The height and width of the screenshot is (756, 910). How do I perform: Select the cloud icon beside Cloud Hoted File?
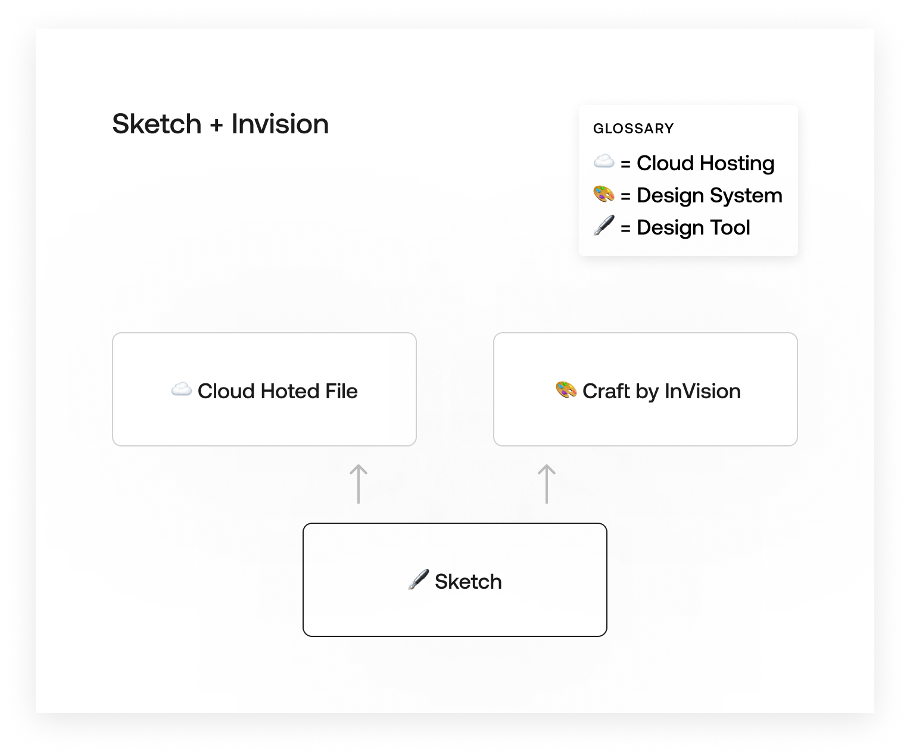click(182, 390)
